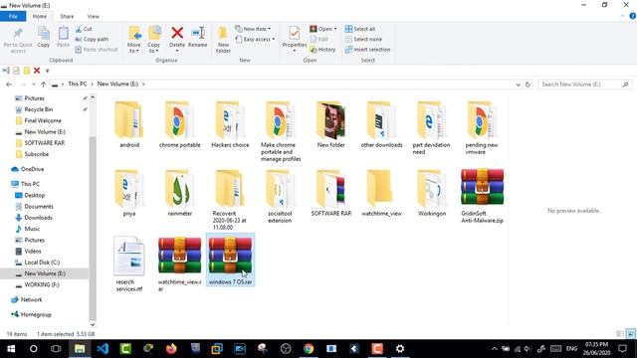Click Select all in the ribbon

click(360, 29)
